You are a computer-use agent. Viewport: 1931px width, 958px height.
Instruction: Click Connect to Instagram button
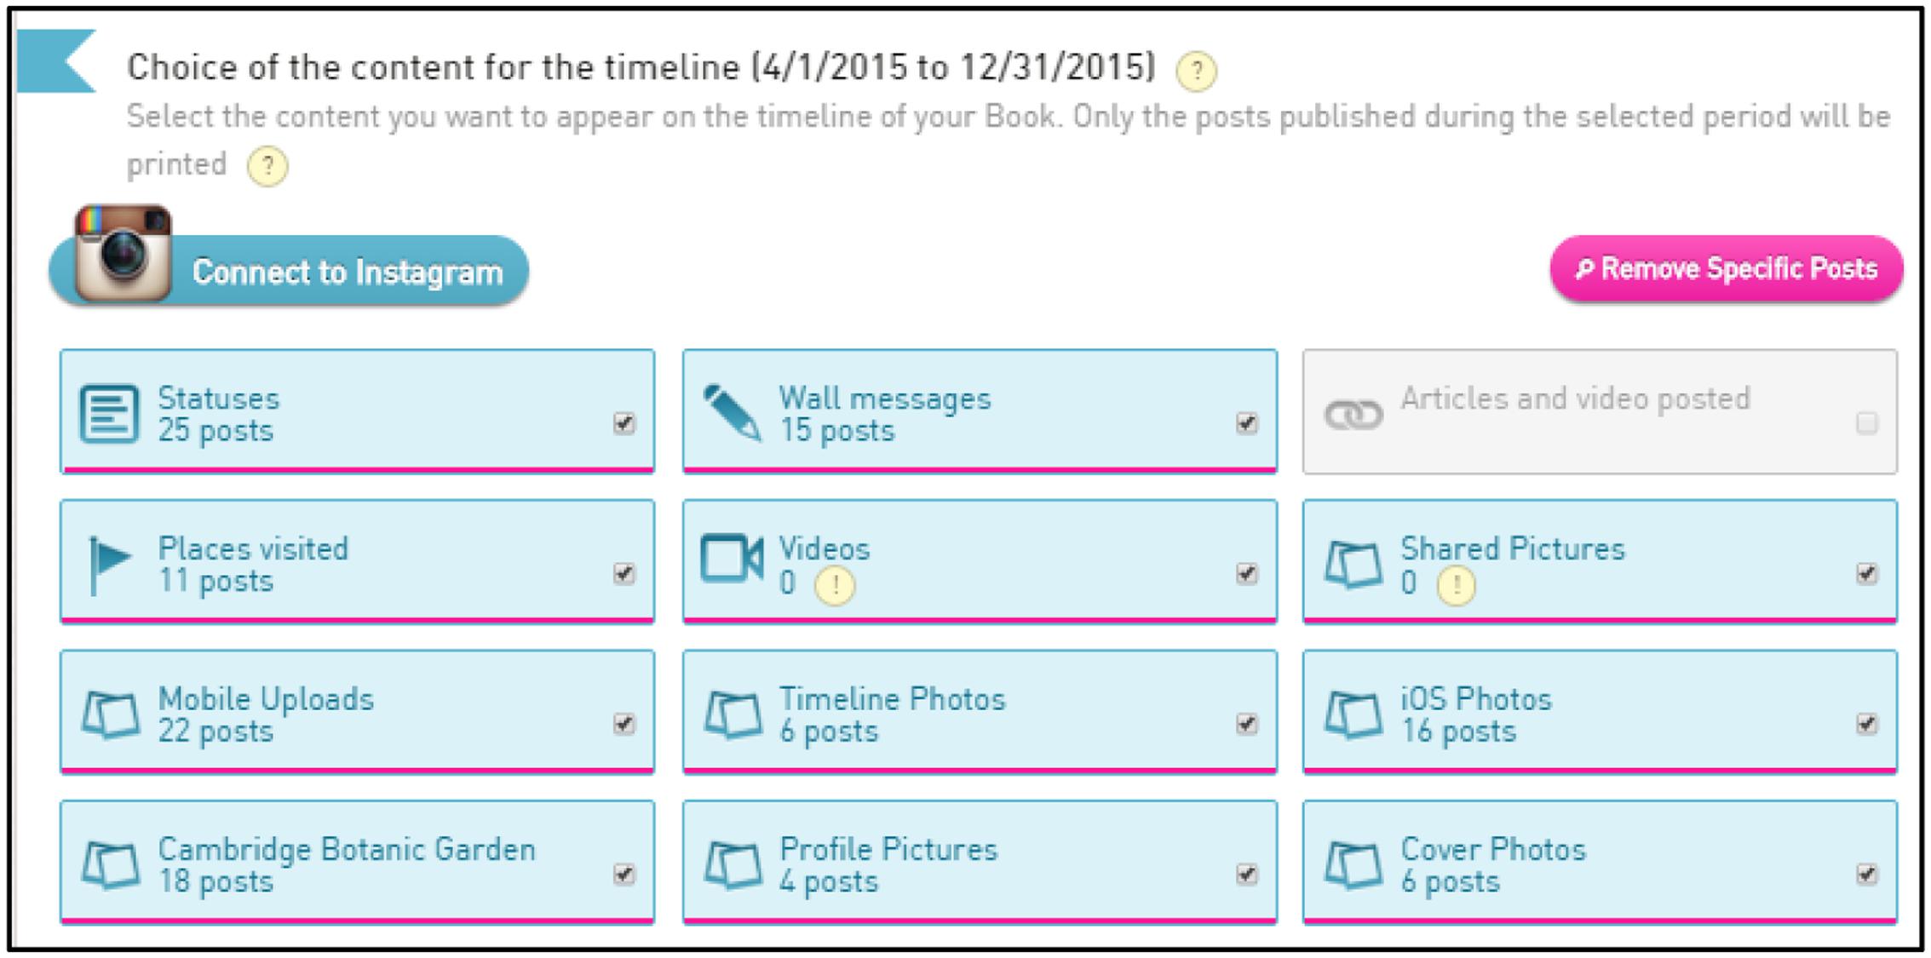point(290,271)
